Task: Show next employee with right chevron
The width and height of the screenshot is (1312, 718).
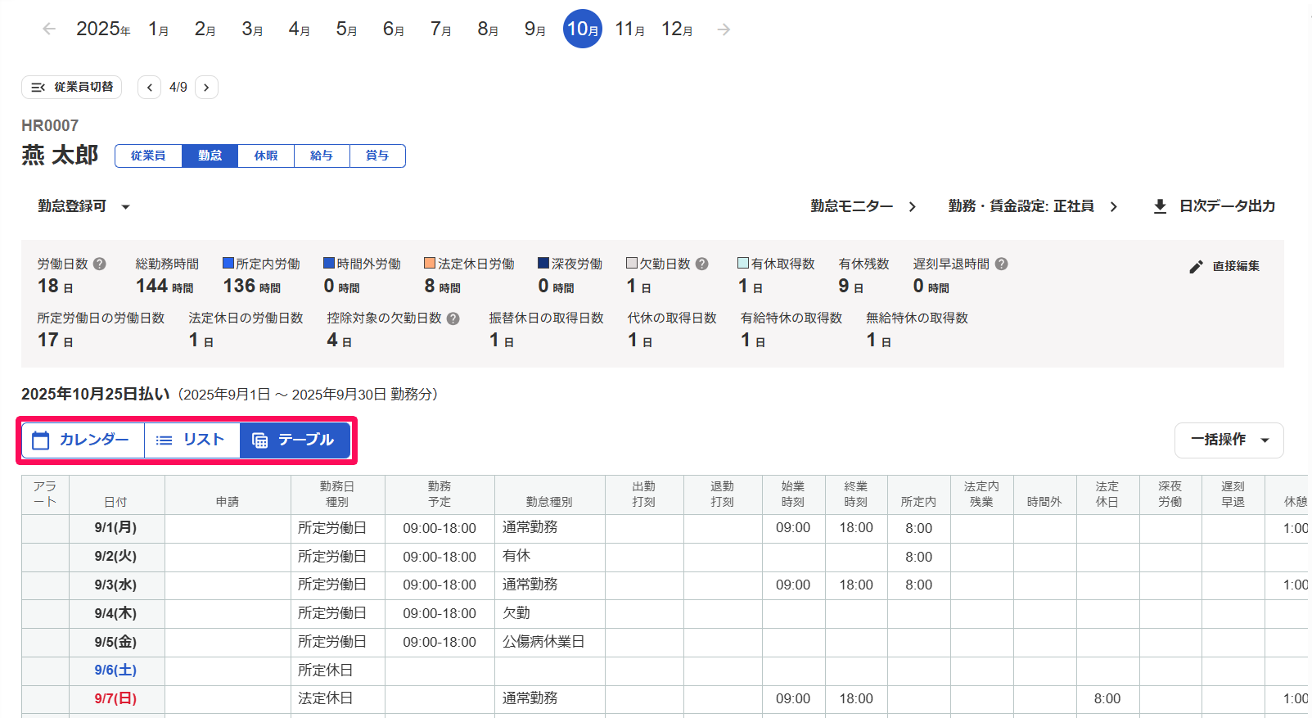Action: pyautogui.click(x=206, y=87)
